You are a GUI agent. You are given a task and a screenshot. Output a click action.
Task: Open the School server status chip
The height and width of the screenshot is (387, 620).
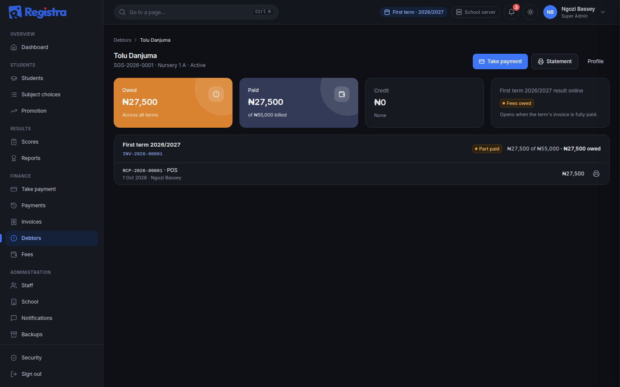(476, 12)
